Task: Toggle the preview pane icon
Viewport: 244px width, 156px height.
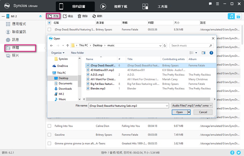Action: coord(203,53)
